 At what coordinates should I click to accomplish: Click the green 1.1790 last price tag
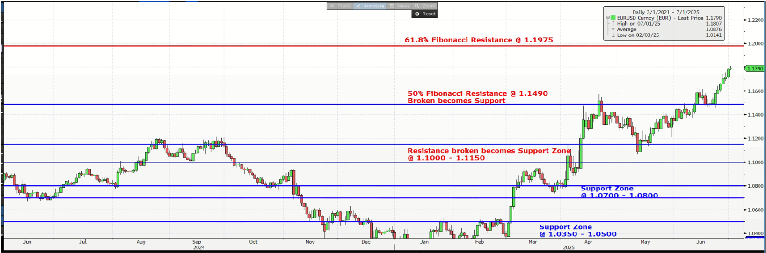click(754, 69)
